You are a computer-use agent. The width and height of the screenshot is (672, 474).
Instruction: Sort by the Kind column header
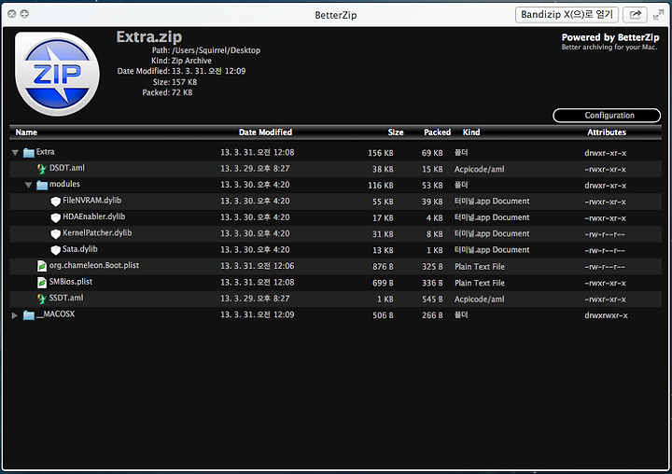pyautogui.click(x=471, y=132)
